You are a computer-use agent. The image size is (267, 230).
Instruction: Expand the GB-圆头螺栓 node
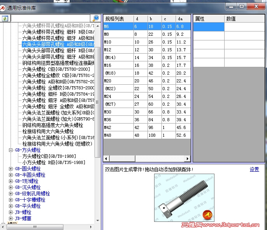(11, 169)
